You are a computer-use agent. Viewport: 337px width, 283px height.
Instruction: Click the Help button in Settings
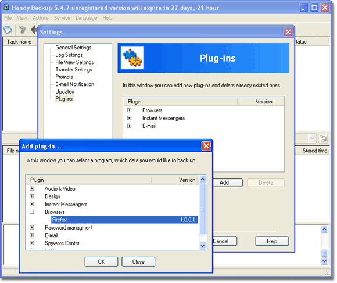[x=272, y=241]
